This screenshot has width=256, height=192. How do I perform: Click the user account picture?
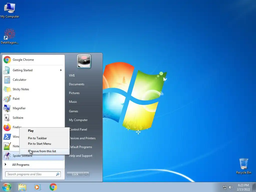(x=84, y=61)
